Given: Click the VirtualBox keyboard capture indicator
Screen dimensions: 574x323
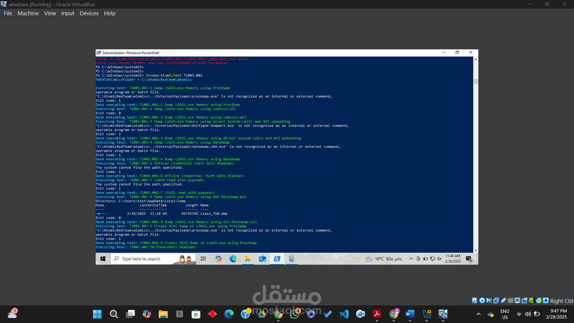Looking at the screenshot, I should coord(546,301).
